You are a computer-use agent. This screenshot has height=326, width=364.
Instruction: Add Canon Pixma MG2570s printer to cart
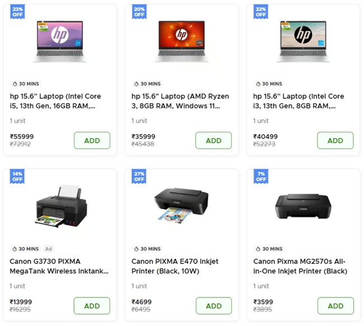coord(335,306)
